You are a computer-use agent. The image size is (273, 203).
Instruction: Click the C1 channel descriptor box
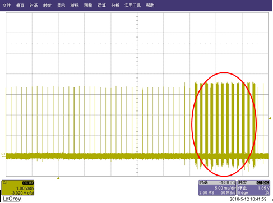tap(18, 188)
